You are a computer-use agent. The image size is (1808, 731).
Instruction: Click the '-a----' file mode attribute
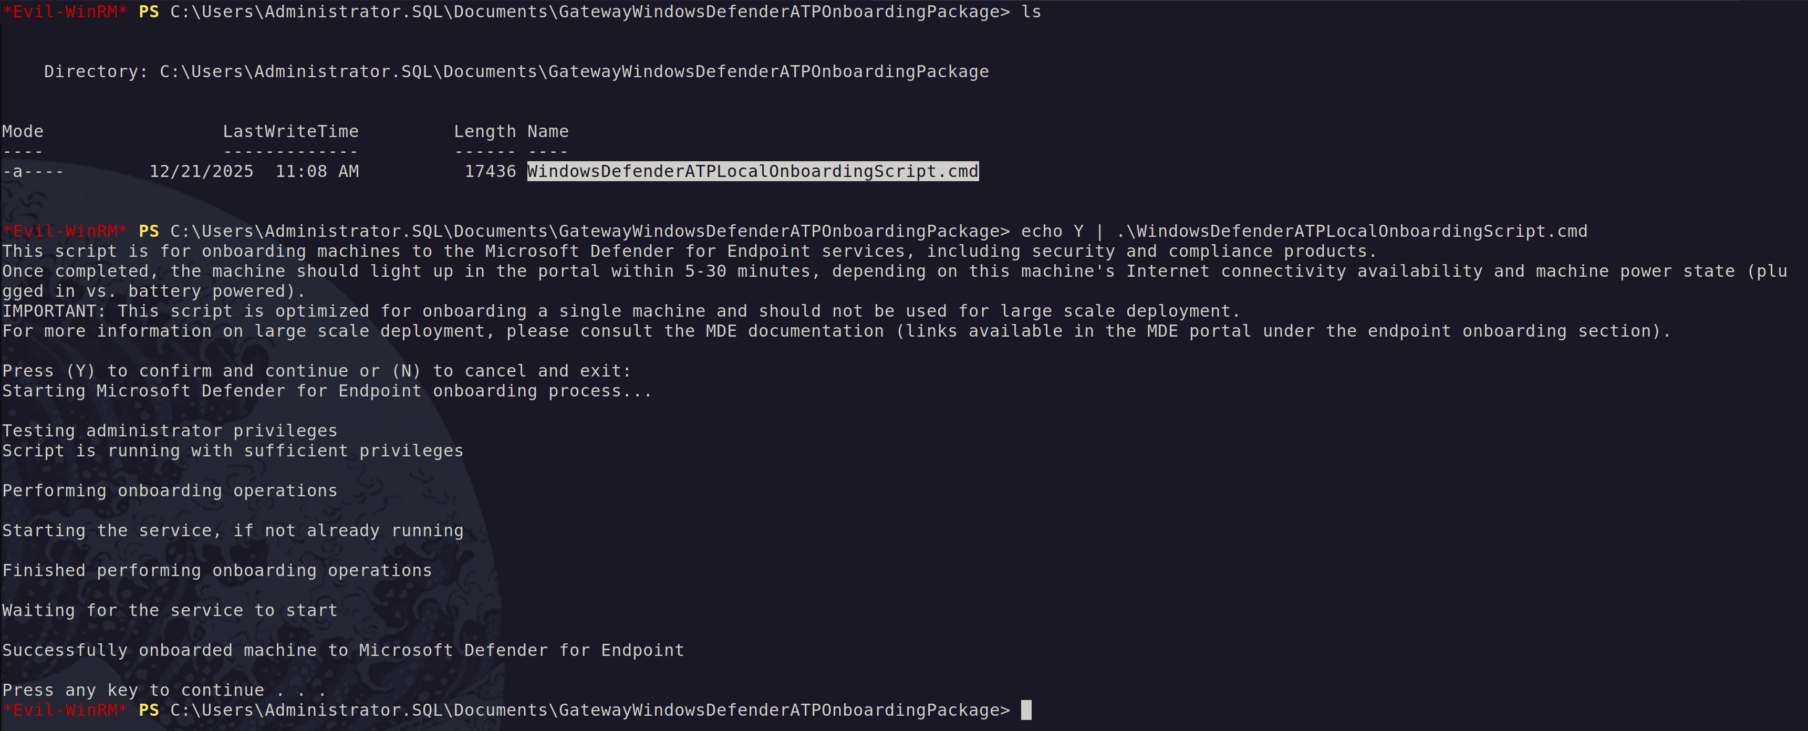(33, 171)
